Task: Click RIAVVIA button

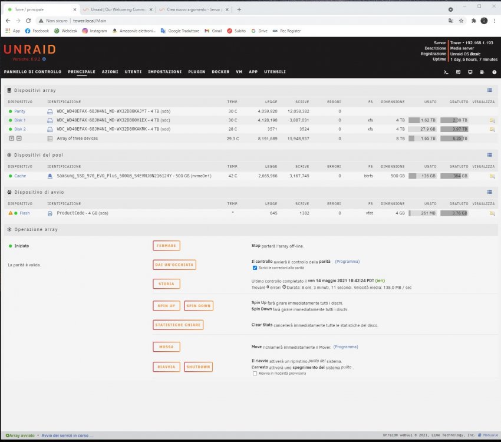Action: 166,367
